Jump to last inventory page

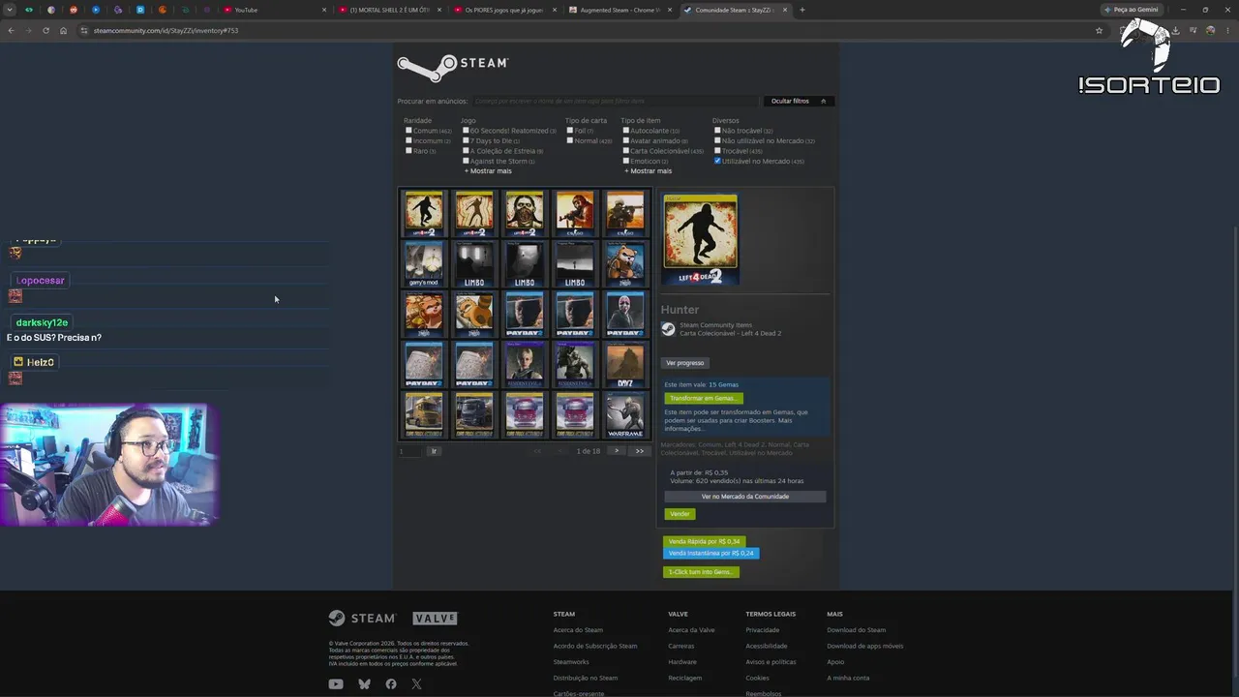pos(639,451)
